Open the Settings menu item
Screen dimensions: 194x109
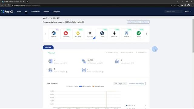click(46, 12)
